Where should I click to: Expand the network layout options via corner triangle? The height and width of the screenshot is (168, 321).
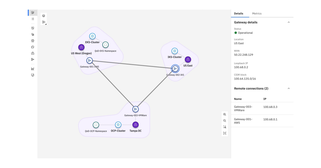(46, 24)
